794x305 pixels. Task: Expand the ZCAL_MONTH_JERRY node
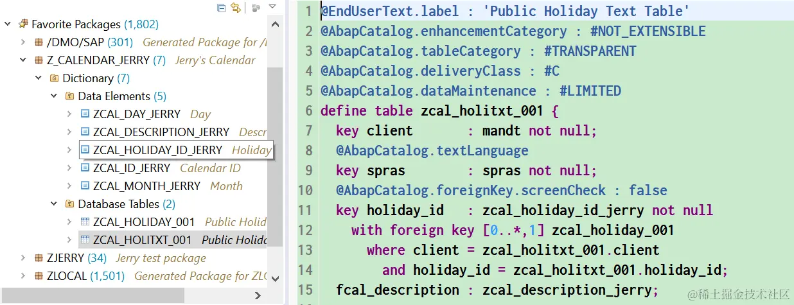[x=69, y=186]
